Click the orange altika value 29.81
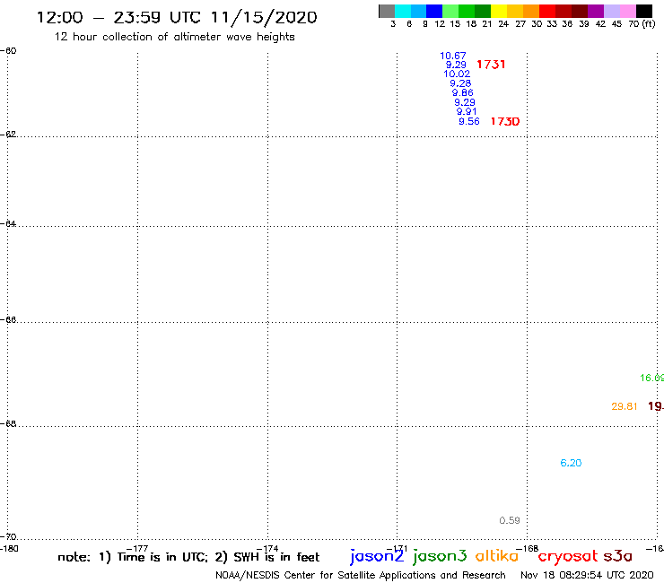Image resolution: width=664 pixels, height=583 pixels. [x=625, y=406]
